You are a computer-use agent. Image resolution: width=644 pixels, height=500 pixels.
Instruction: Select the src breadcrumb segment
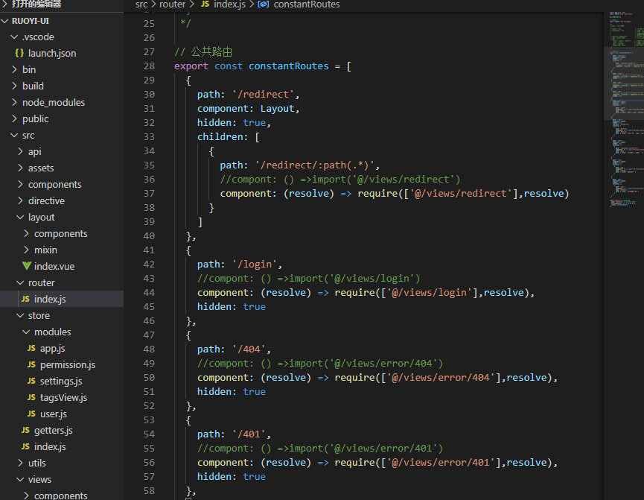[141, 4]
